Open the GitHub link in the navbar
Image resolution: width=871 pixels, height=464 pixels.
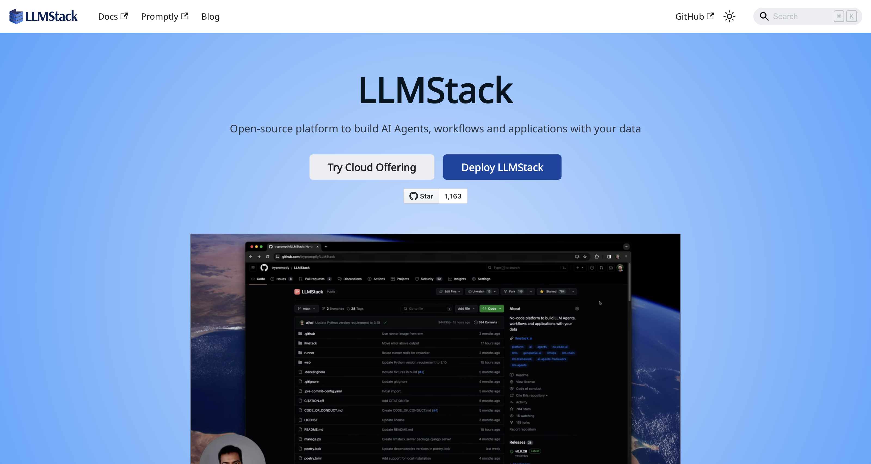click(695, 16)
